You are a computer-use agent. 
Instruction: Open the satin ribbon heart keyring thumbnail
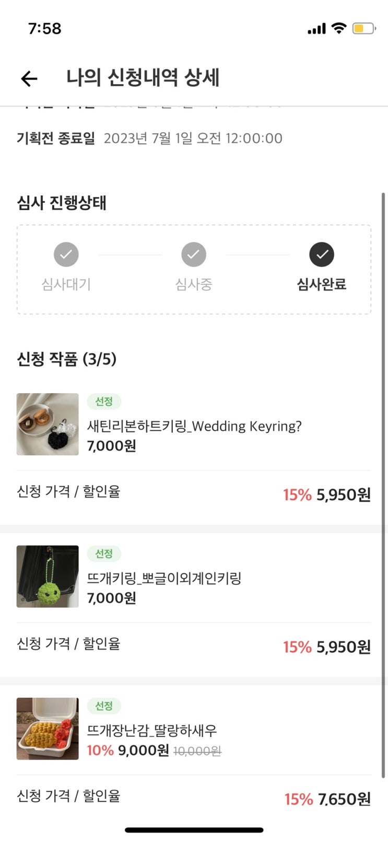click(48, 424)
